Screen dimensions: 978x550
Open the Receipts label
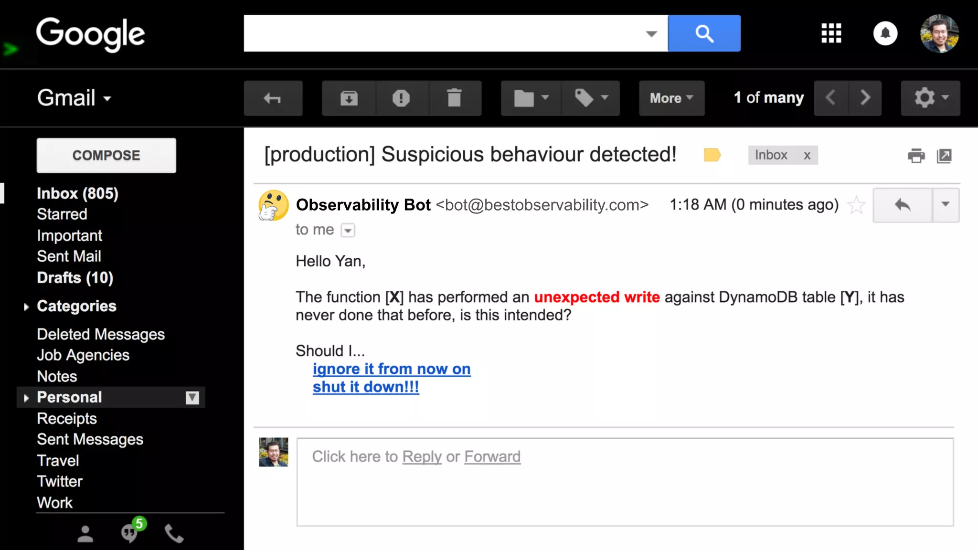coord(67,419)
